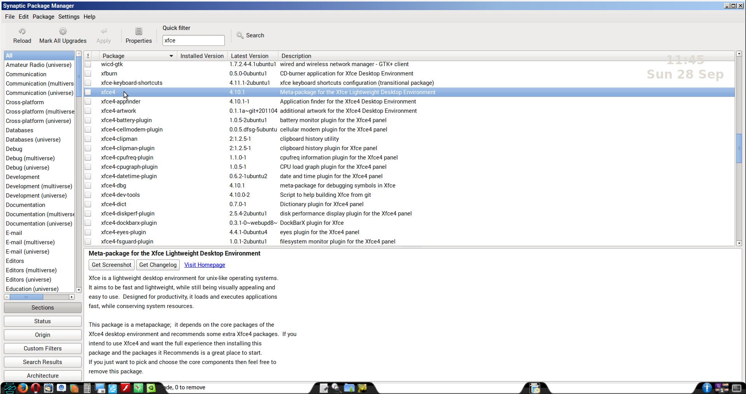The width and height of the screenshot is (746, 394).
Task: Open the Edit menu
Action: (x=23, y=17)
